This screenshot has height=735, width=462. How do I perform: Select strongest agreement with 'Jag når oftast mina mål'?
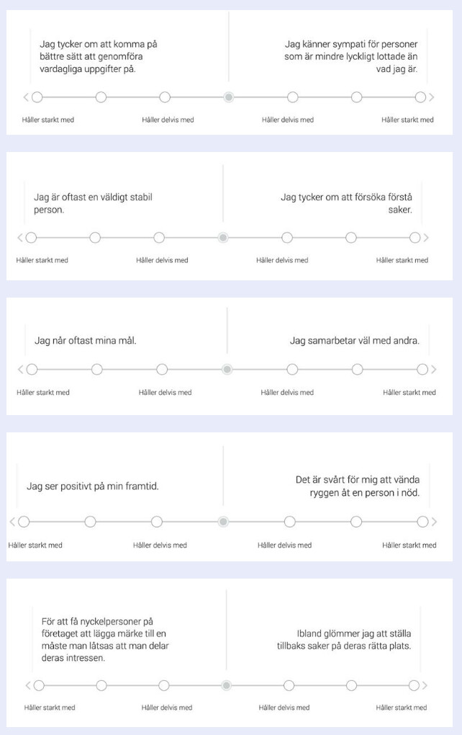coord(32,370)
